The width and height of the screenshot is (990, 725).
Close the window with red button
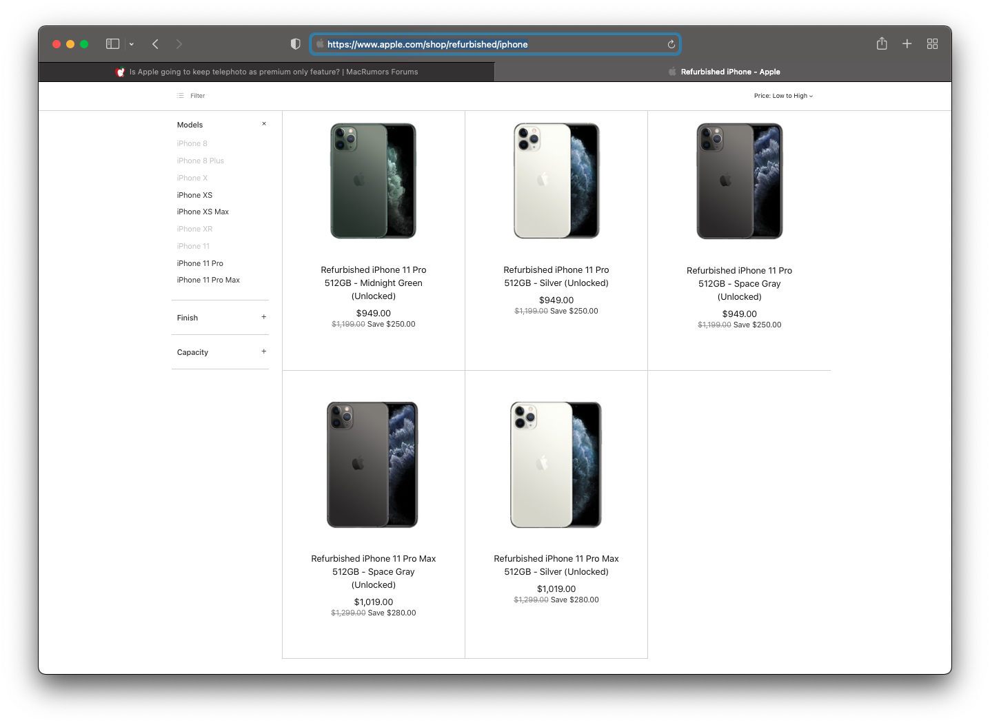click(x=57, y=44)
